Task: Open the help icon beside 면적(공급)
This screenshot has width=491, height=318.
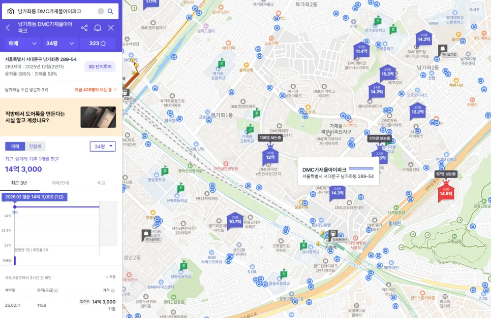Action: click(x=56, y=291)
